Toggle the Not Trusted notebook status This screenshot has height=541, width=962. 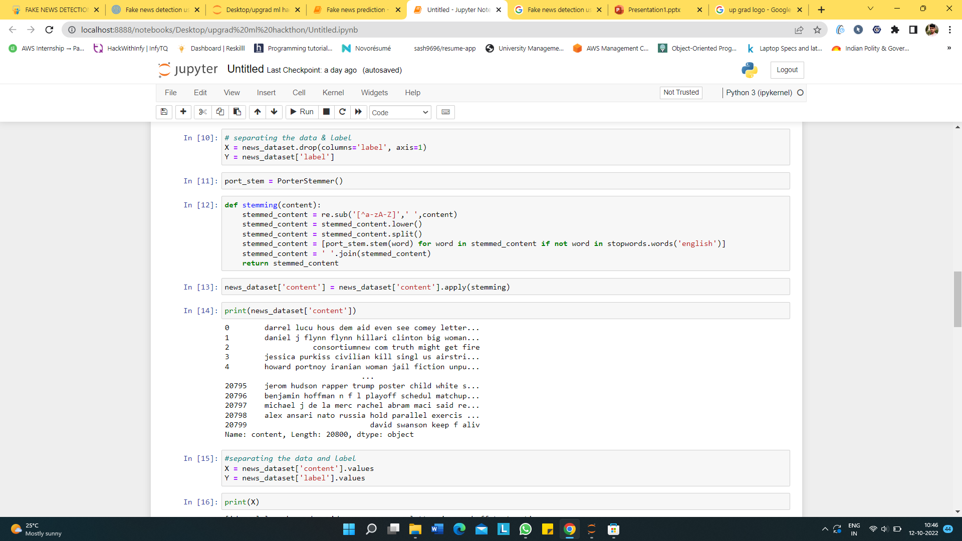click(681, 92)
